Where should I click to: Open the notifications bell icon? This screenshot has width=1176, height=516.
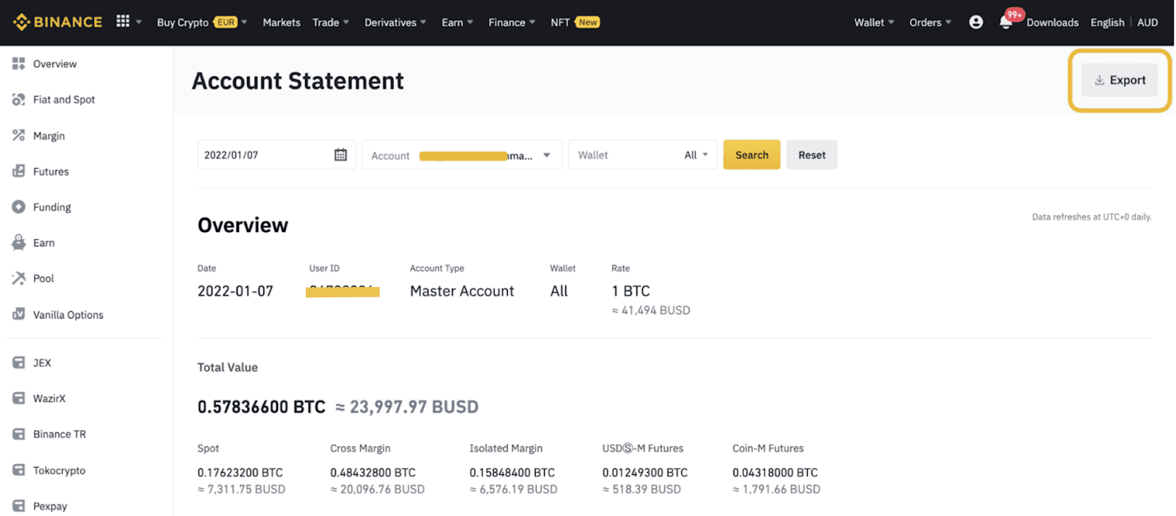click(1005, 23)
